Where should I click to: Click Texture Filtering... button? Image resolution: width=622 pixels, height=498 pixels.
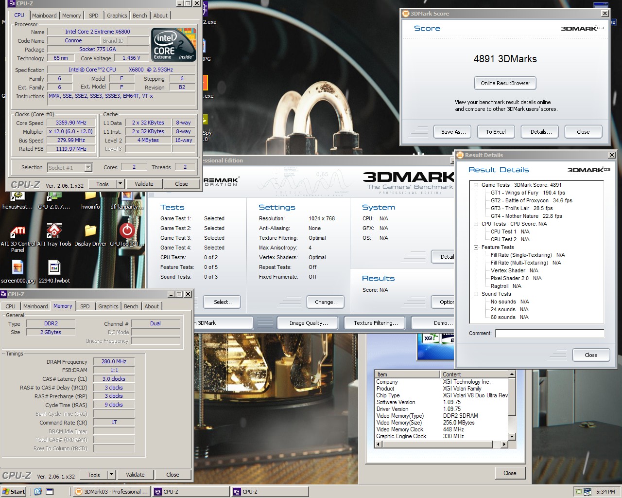(376, 323)
